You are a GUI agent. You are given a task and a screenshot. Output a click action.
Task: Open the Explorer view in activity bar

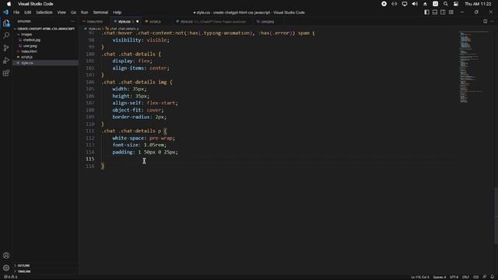tap(6, 23)
